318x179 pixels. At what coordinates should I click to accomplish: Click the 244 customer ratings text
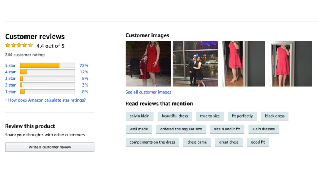click(x=25, y=55)
